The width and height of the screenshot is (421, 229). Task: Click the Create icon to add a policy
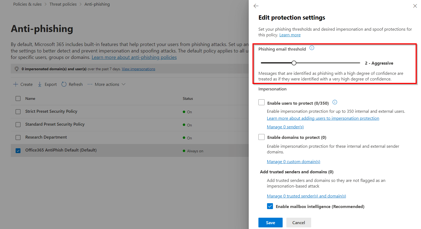(15, 84)
